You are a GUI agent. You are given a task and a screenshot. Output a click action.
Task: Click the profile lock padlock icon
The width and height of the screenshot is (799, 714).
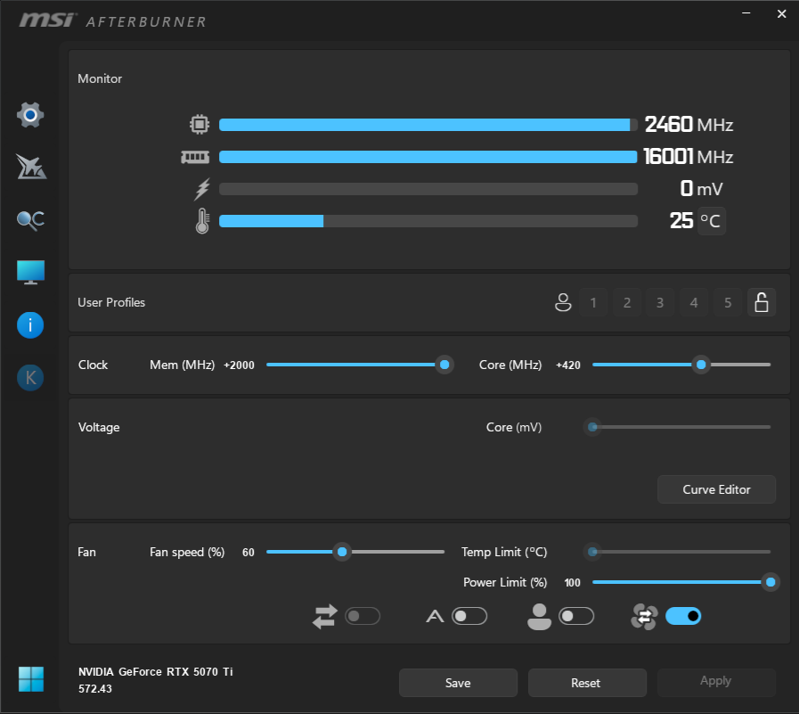click(x=761, y=303)
